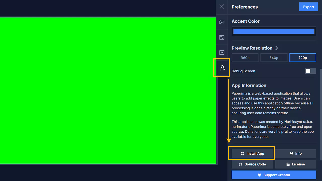Image resolution: width=322 pixels, height=181 pixels.
Task: Click the Debug Screen label
Action: pos(243,71)
